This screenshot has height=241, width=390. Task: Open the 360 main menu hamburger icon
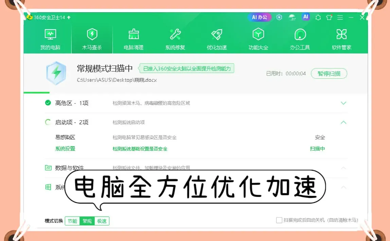click(x=340, y=17)
